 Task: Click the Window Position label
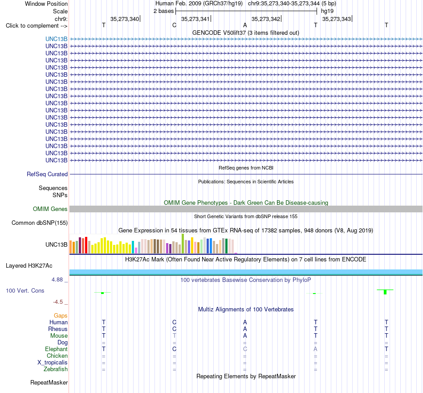pyautogui.click(x=46, y=4)
